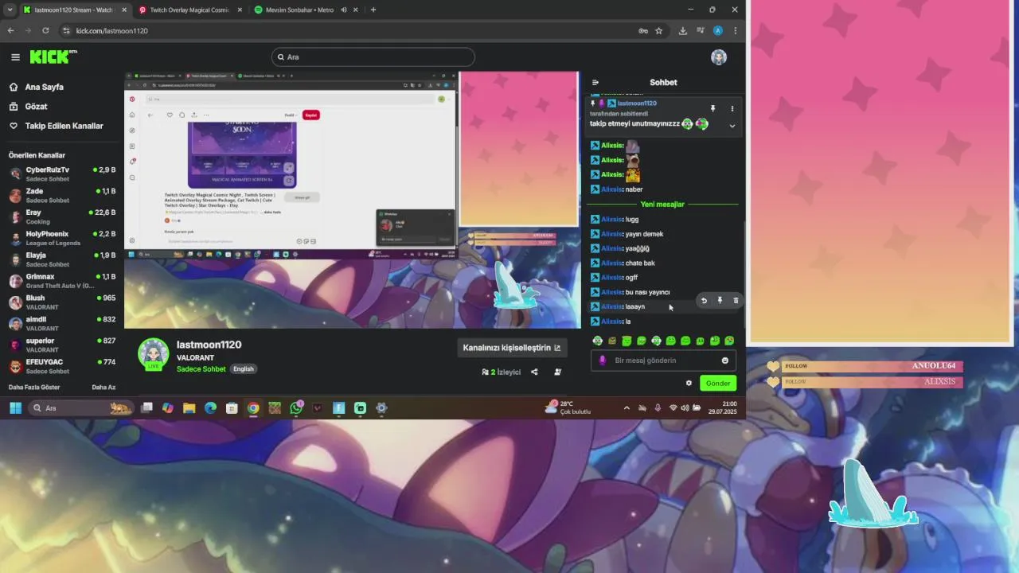This screenshot has width=1019, height=573.
Task: Open HolyPhoenix channel in sidebar
Action: (x=62, y=238)
